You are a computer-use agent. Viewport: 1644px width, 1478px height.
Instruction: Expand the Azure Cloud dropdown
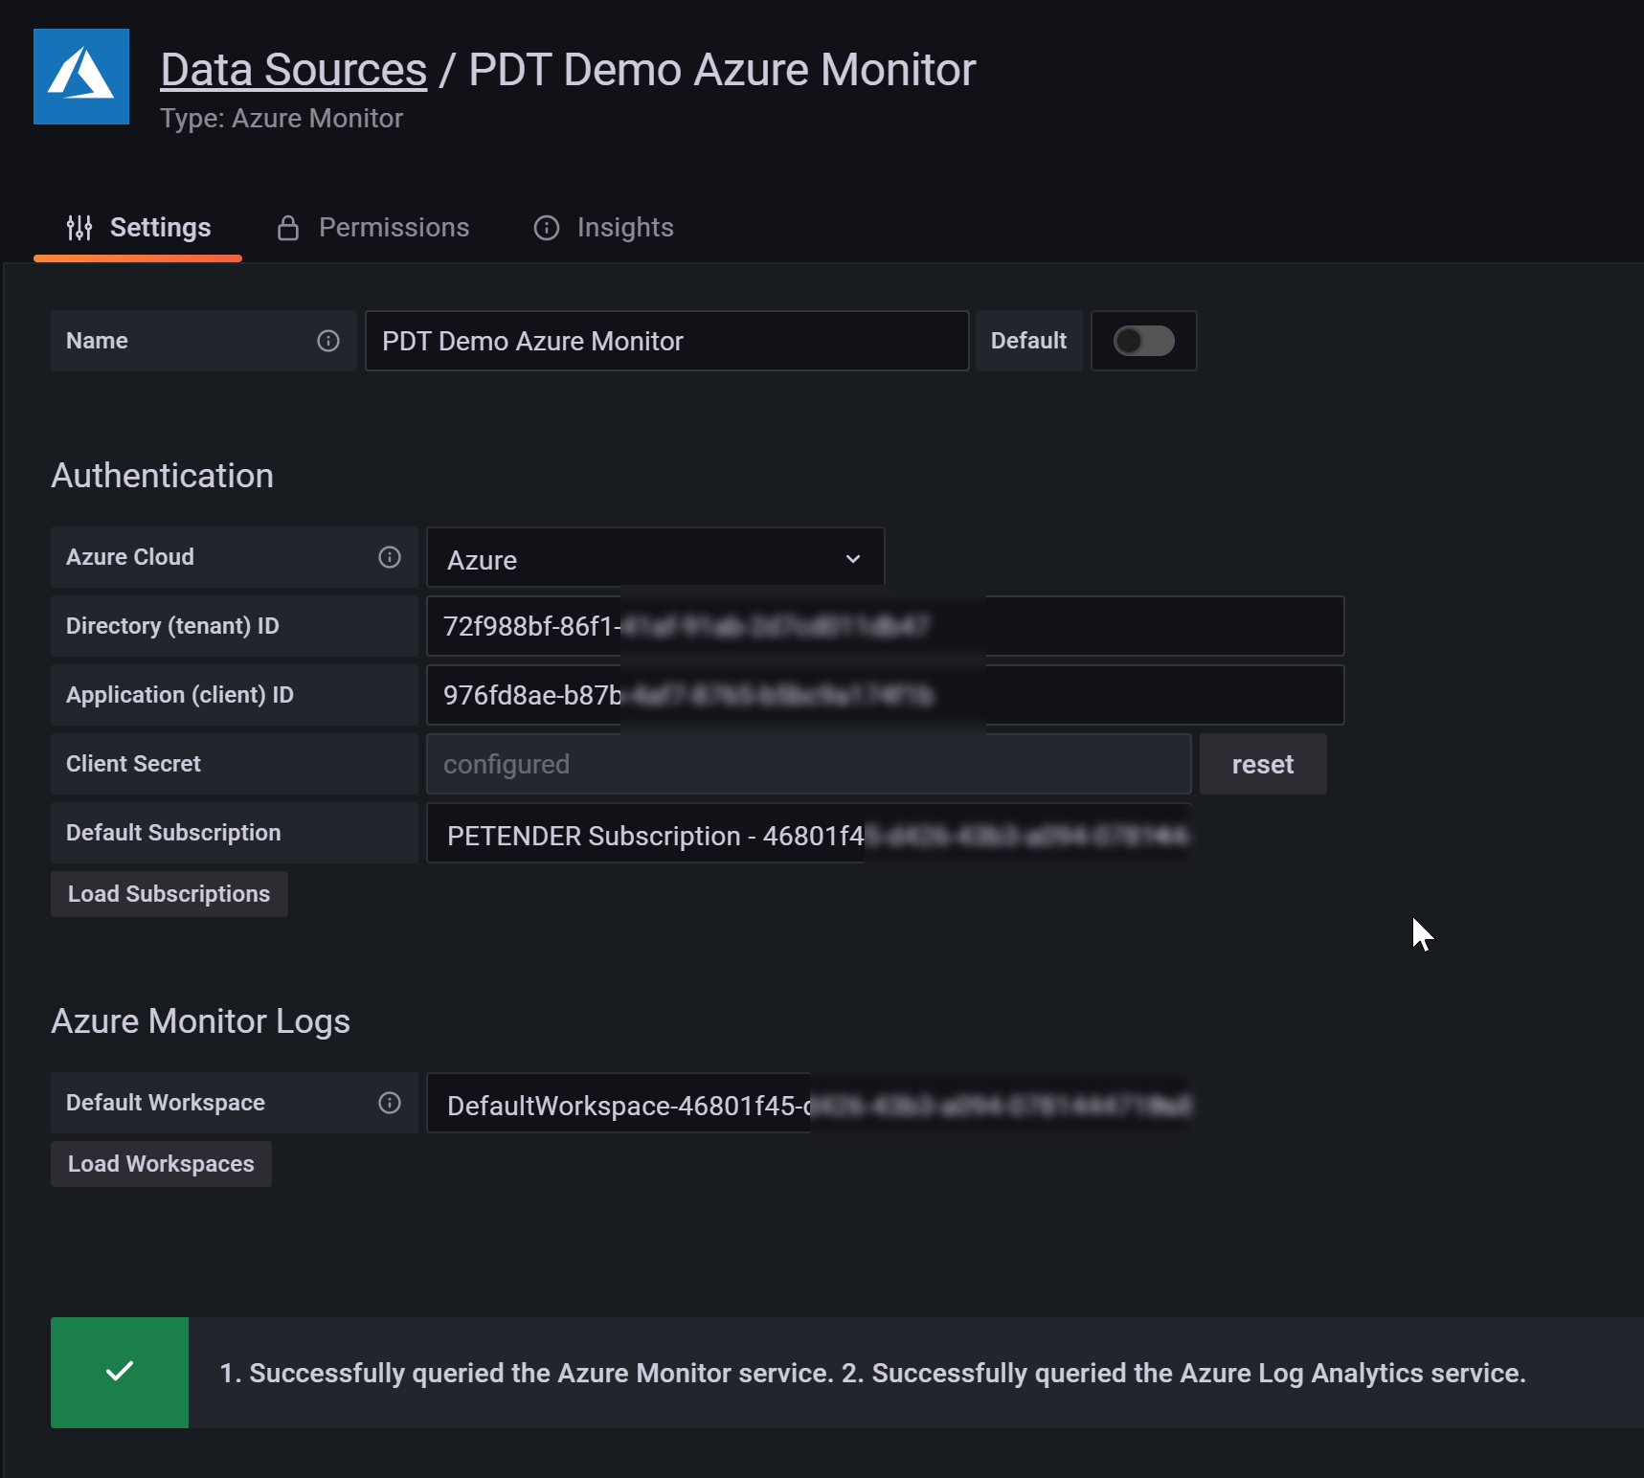[x=656, y=558]
